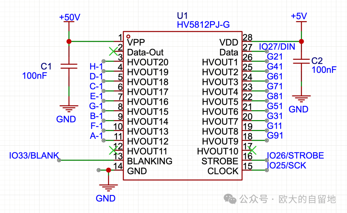Click the HVOUT1 pin name
This screenshot has height=213, width=347.
pos(220,62)
